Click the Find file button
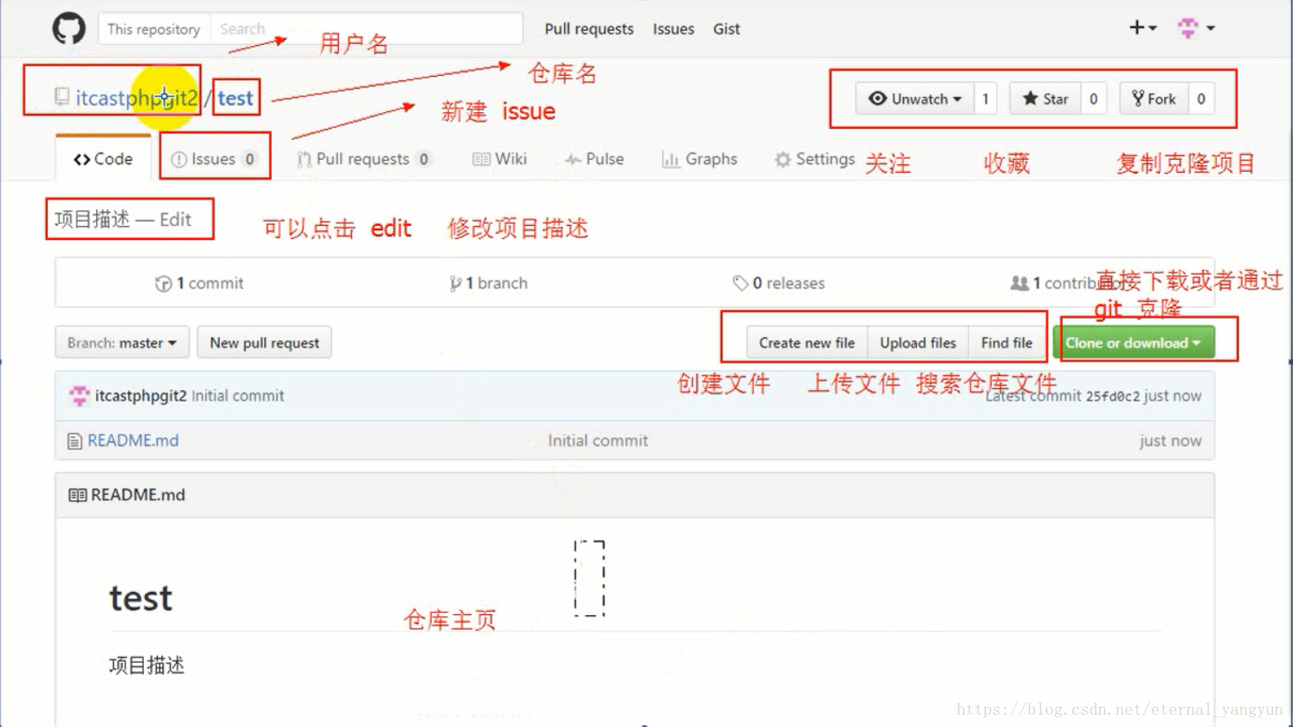Screen dimensions: 1293x727 (1007, 342)
